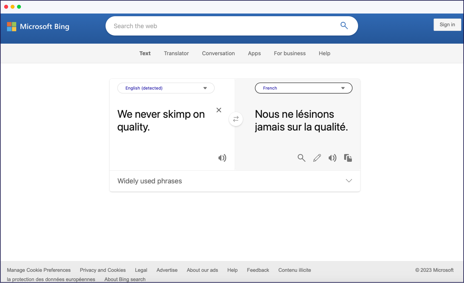Click the Sign in button
The width and height of the screenshot is (464, 283).
447,24
